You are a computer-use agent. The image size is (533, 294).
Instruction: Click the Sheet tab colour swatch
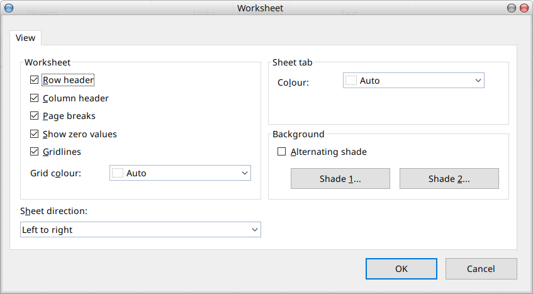[x=351, y=81]
